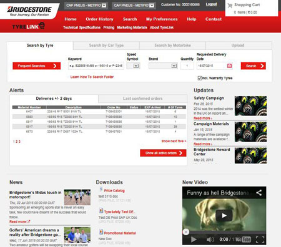The image size is (281, 247).
Task: Open the delivery date calendar icon
Action: point(229,66)
